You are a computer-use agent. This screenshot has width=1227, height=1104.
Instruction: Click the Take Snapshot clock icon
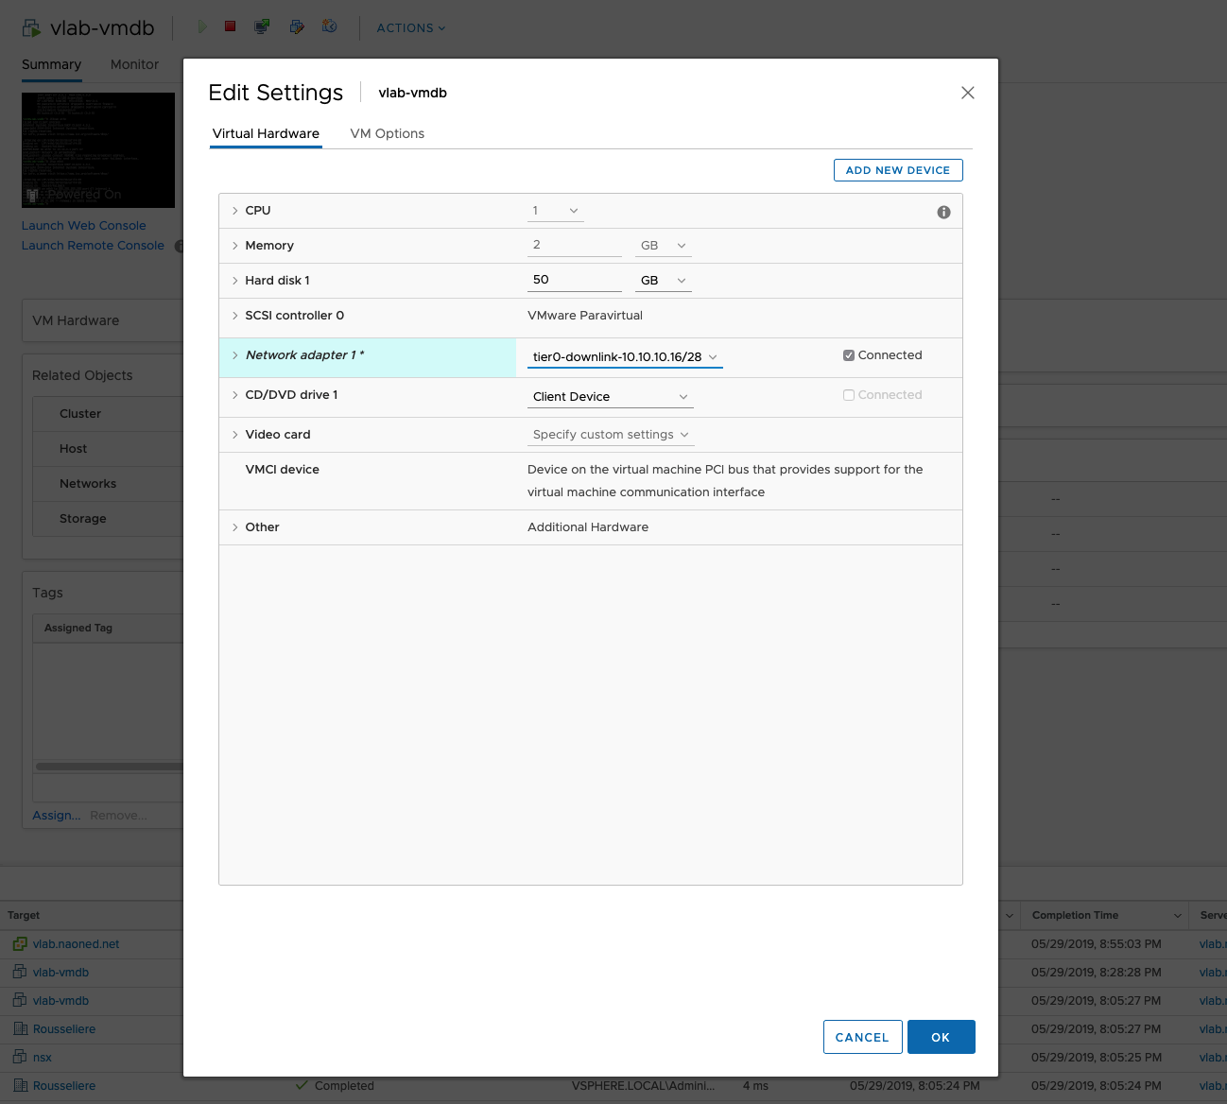329,26
